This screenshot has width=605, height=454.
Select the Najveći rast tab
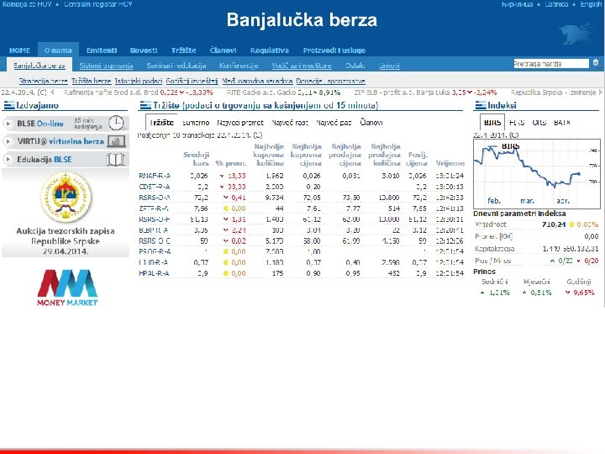pyautogui.click(x=289, y=123)
